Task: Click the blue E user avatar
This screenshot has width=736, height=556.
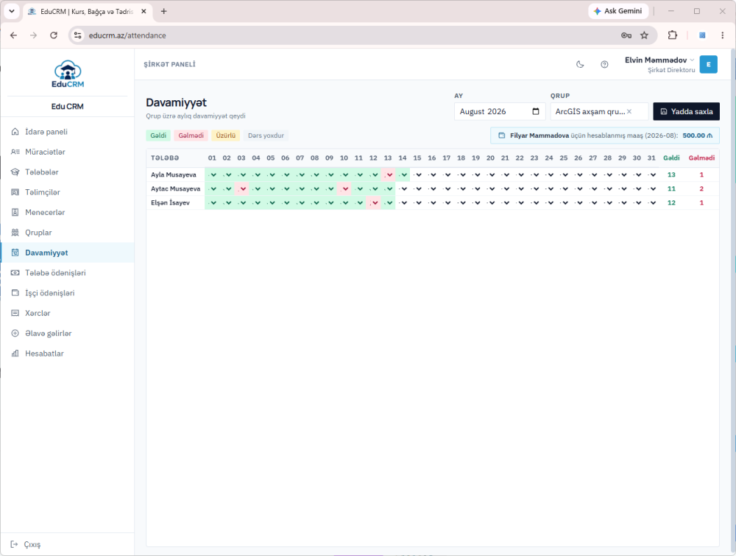Action: pos(708,64)
